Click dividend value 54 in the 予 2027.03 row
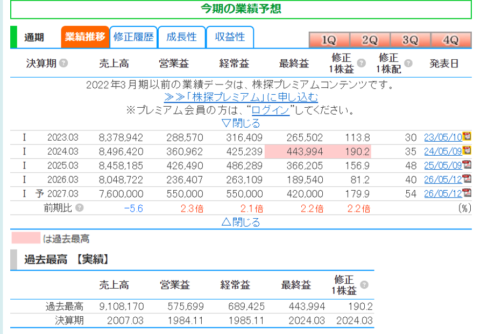The height and width of the screenshot is (334, 481). coord(411,194)
